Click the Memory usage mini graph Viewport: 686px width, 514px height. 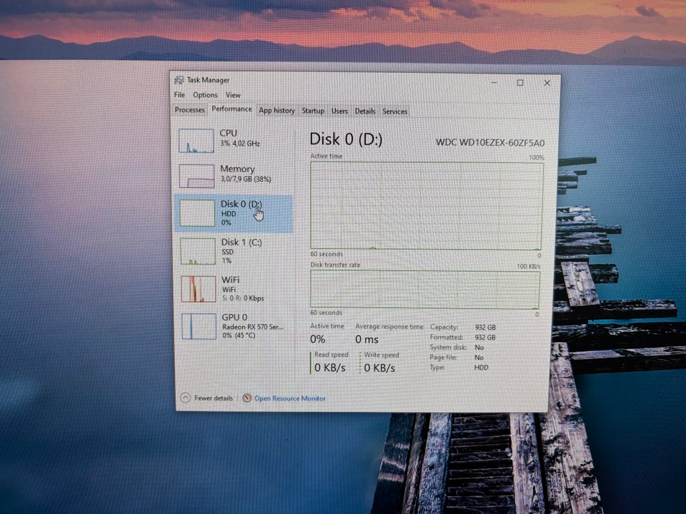(197, 176)
